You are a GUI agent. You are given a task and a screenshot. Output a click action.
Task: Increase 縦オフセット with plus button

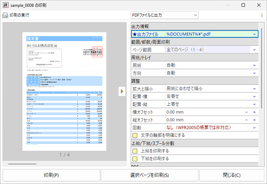click(x=255, y=120)
